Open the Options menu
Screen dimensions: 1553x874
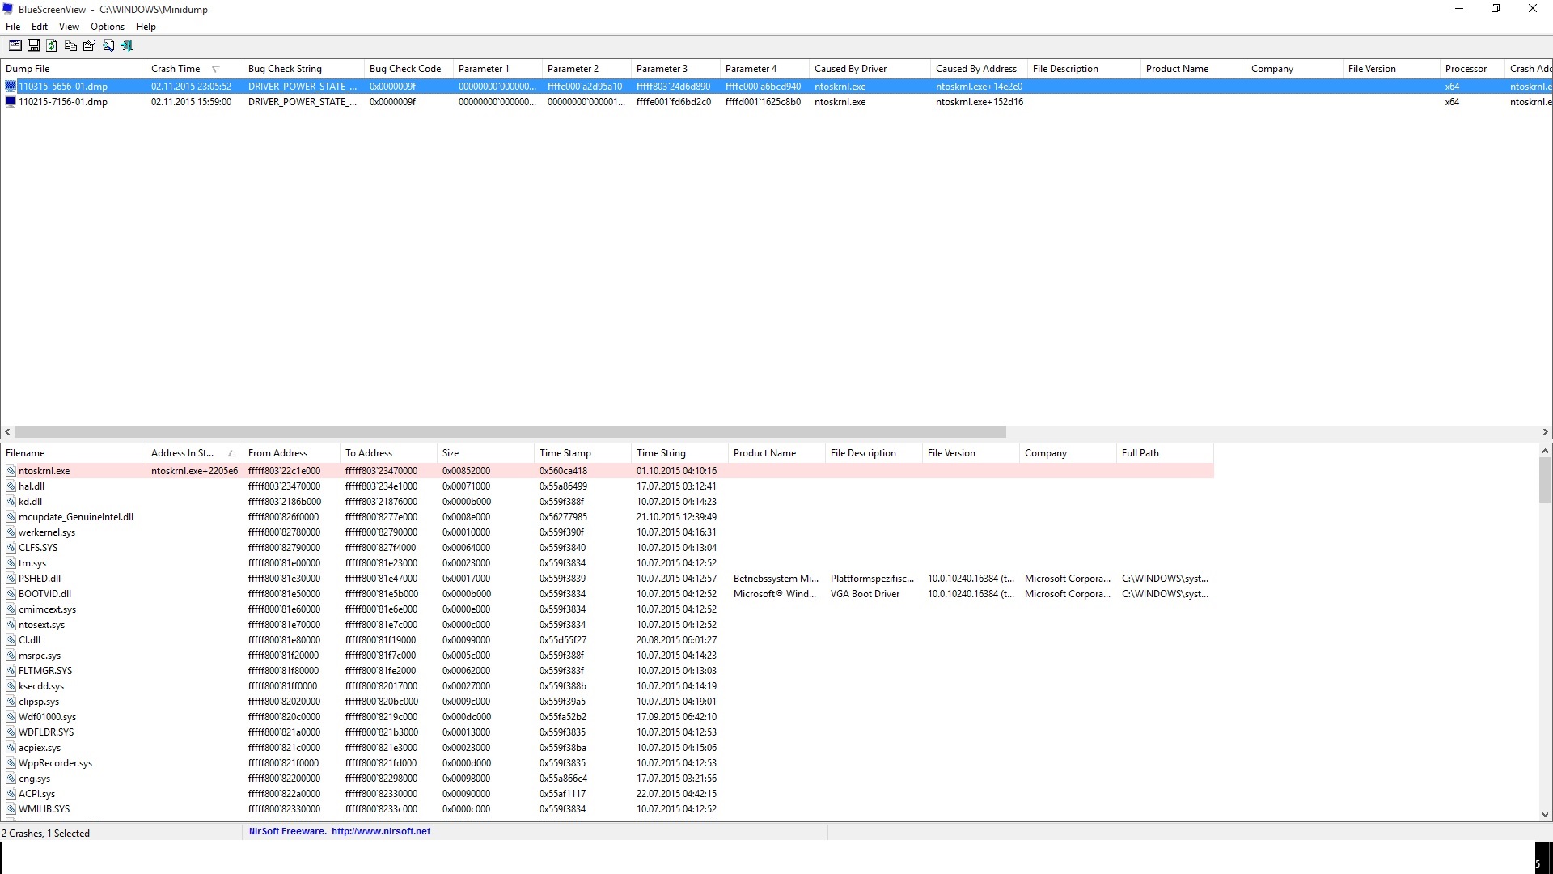tap(107, 27)
